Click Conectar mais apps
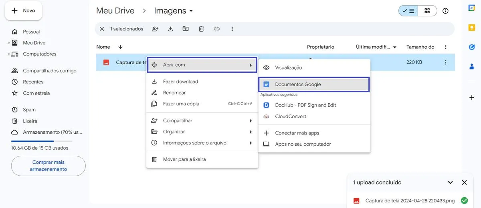The height and width of the screenshot is (208, 481). (x=314, y=133)
